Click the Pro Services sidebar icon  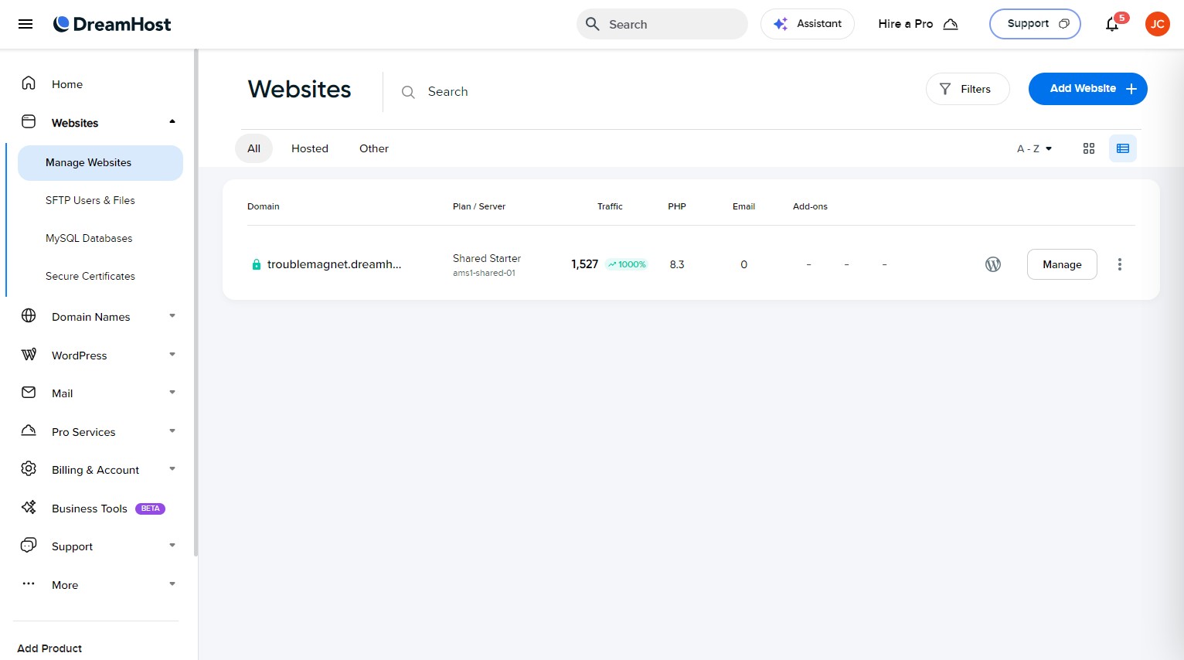pyautogui.click(x=29, y=430)
